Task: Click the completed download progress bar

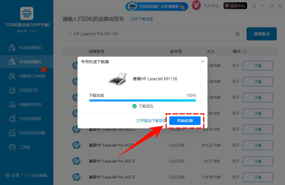Action: (142, 100)
